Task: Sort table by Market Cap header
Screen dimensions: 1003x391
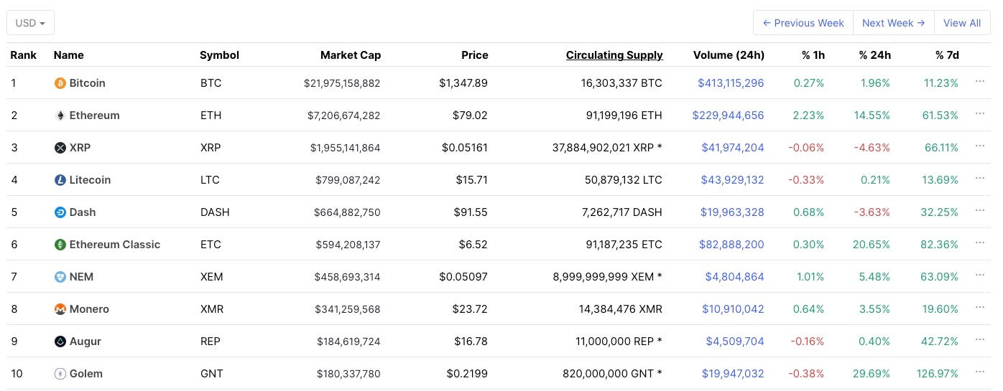Action: pos(351,55)
